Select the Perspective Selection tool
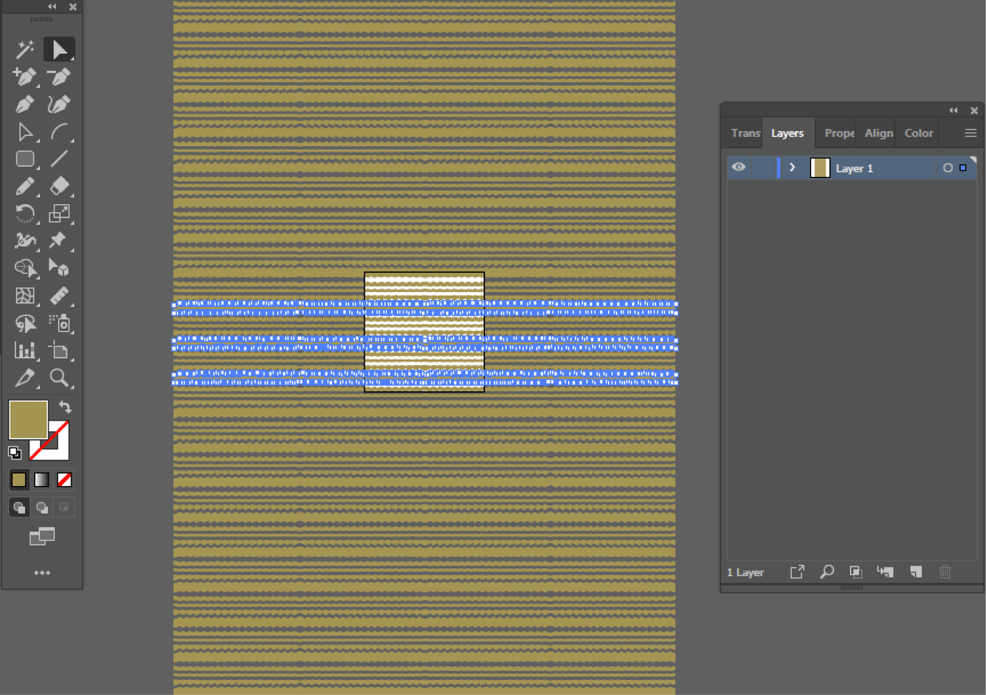Viewport: 986px width, 695px height. pyautogui.click(x=59, y=268)
